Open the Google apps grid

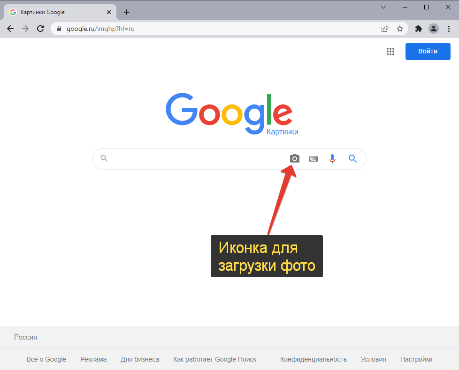(390, 52)
